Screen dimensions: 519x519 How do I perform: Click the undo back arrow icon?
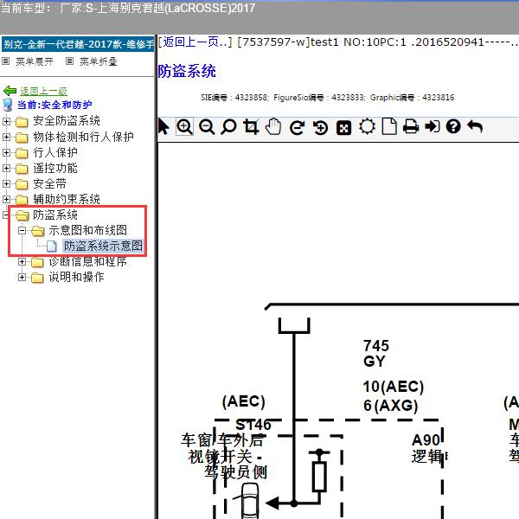tap(475, 126)
